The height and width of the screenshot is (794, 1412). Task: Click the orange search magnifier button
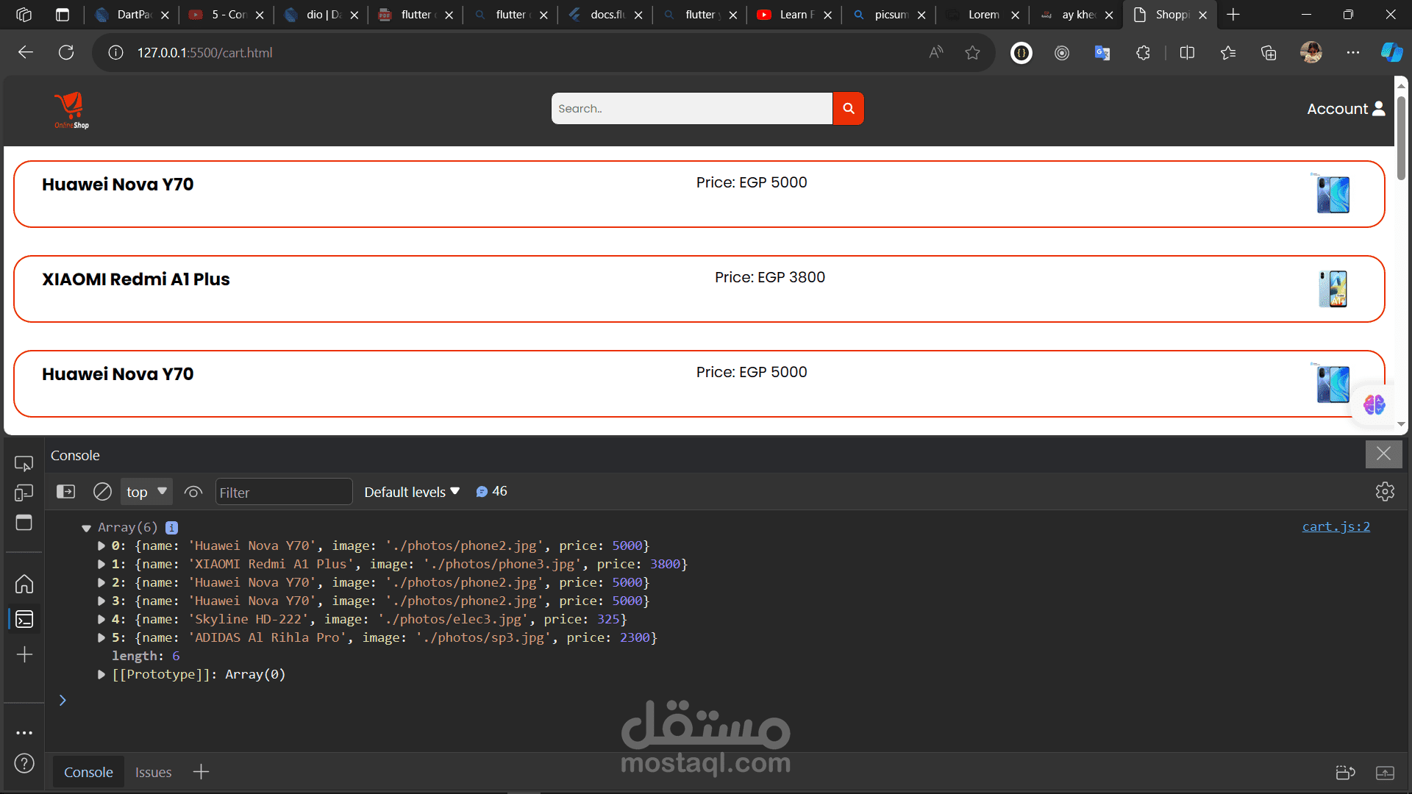pos(848,109)
